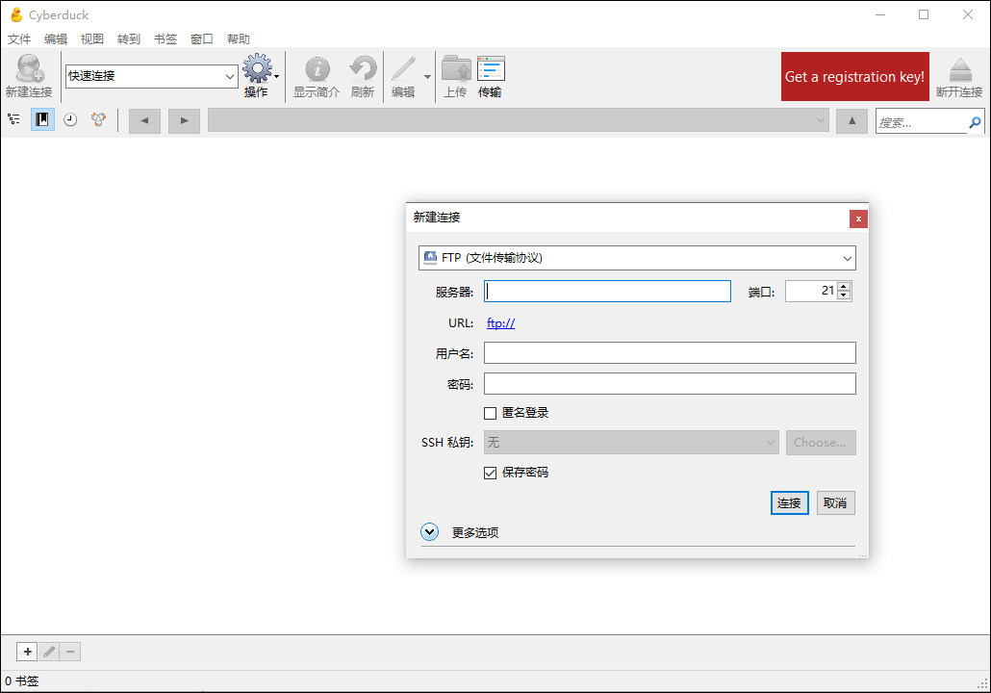Open the 书签 menu
The width and height of the screenshot is (991, 693).
point(165,39)
